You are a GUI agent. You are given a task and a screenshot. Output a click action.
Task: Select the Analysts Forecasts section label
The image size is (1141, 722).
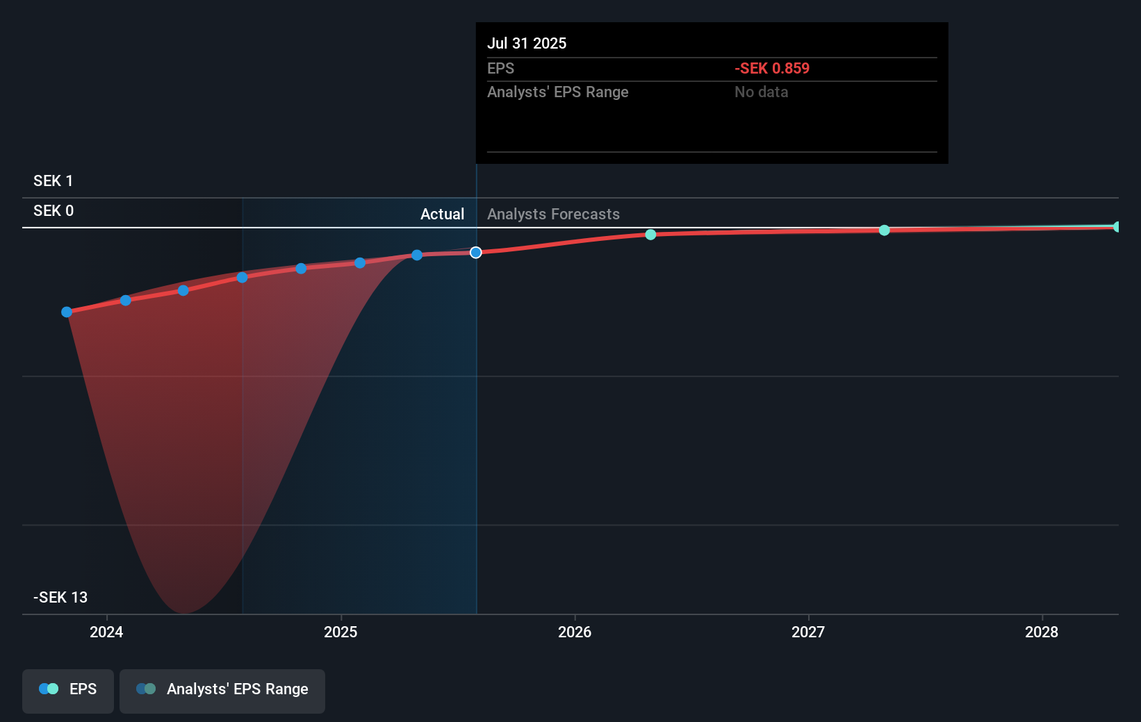pos(553,214)
